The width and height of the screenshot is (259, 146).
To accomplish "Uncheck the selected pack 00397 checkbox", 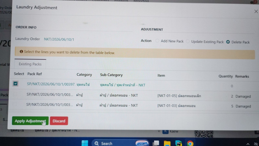I will click(15, 83).
